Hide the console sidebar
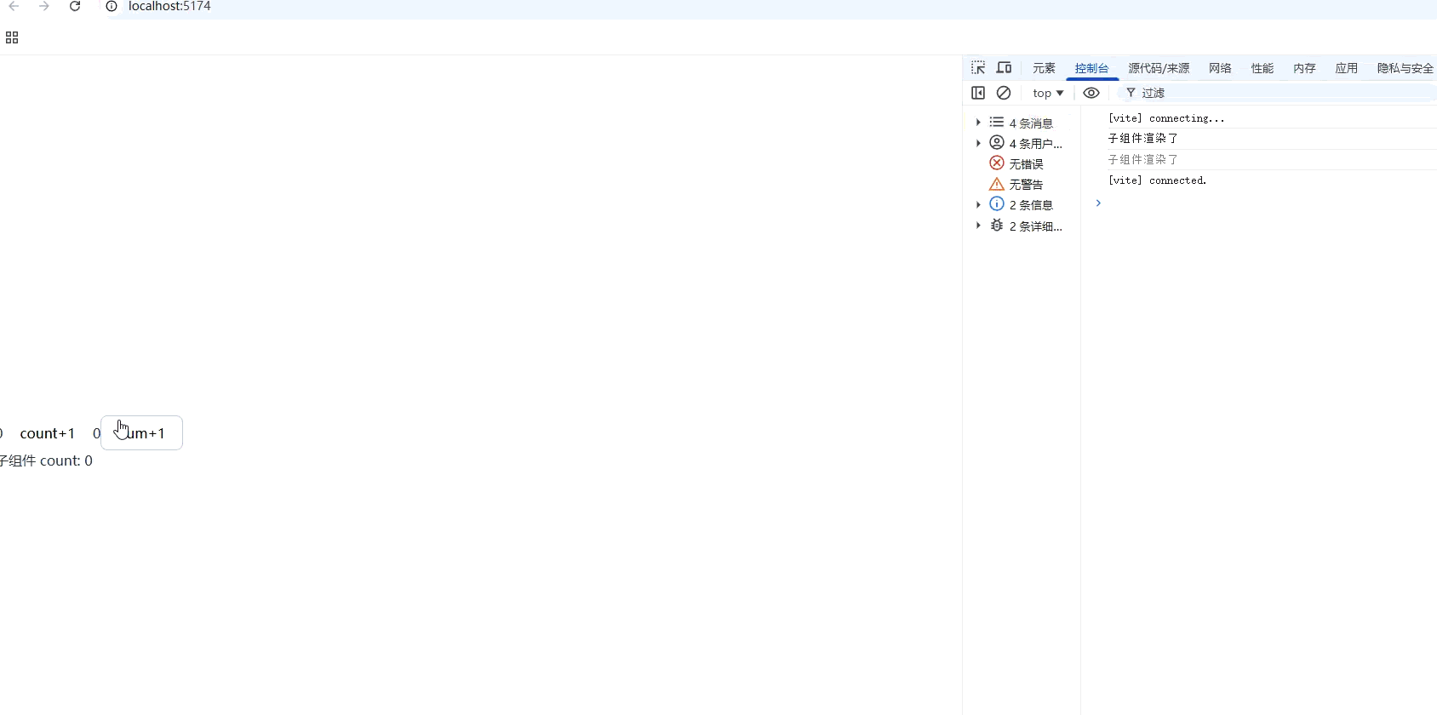Screen dimensions: 1437x715 click(978, 93)
